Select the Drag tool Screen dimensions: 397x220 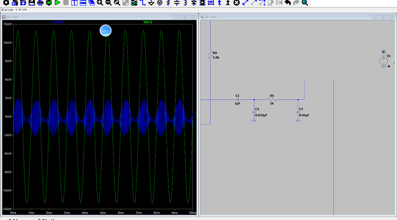point(262,3)
